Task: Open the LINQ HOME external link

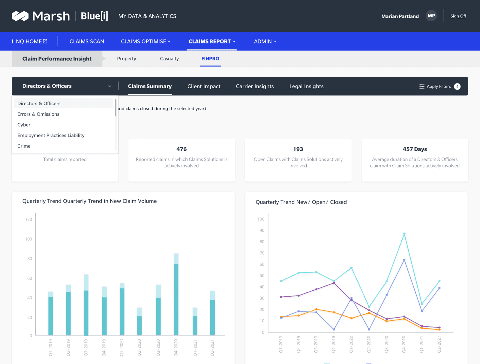Action: [x=29, y=41]
